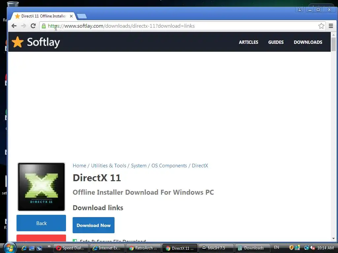The width and height of the screenshot is (338, 253).
Task: Click the Softlay star logo
Action: 17,42
